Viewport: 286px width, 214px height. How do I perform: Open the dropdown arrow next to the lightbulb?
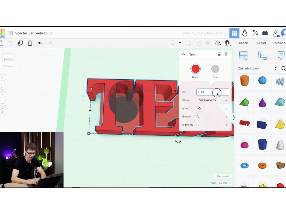pyautogui.click(x=180, y=43)
